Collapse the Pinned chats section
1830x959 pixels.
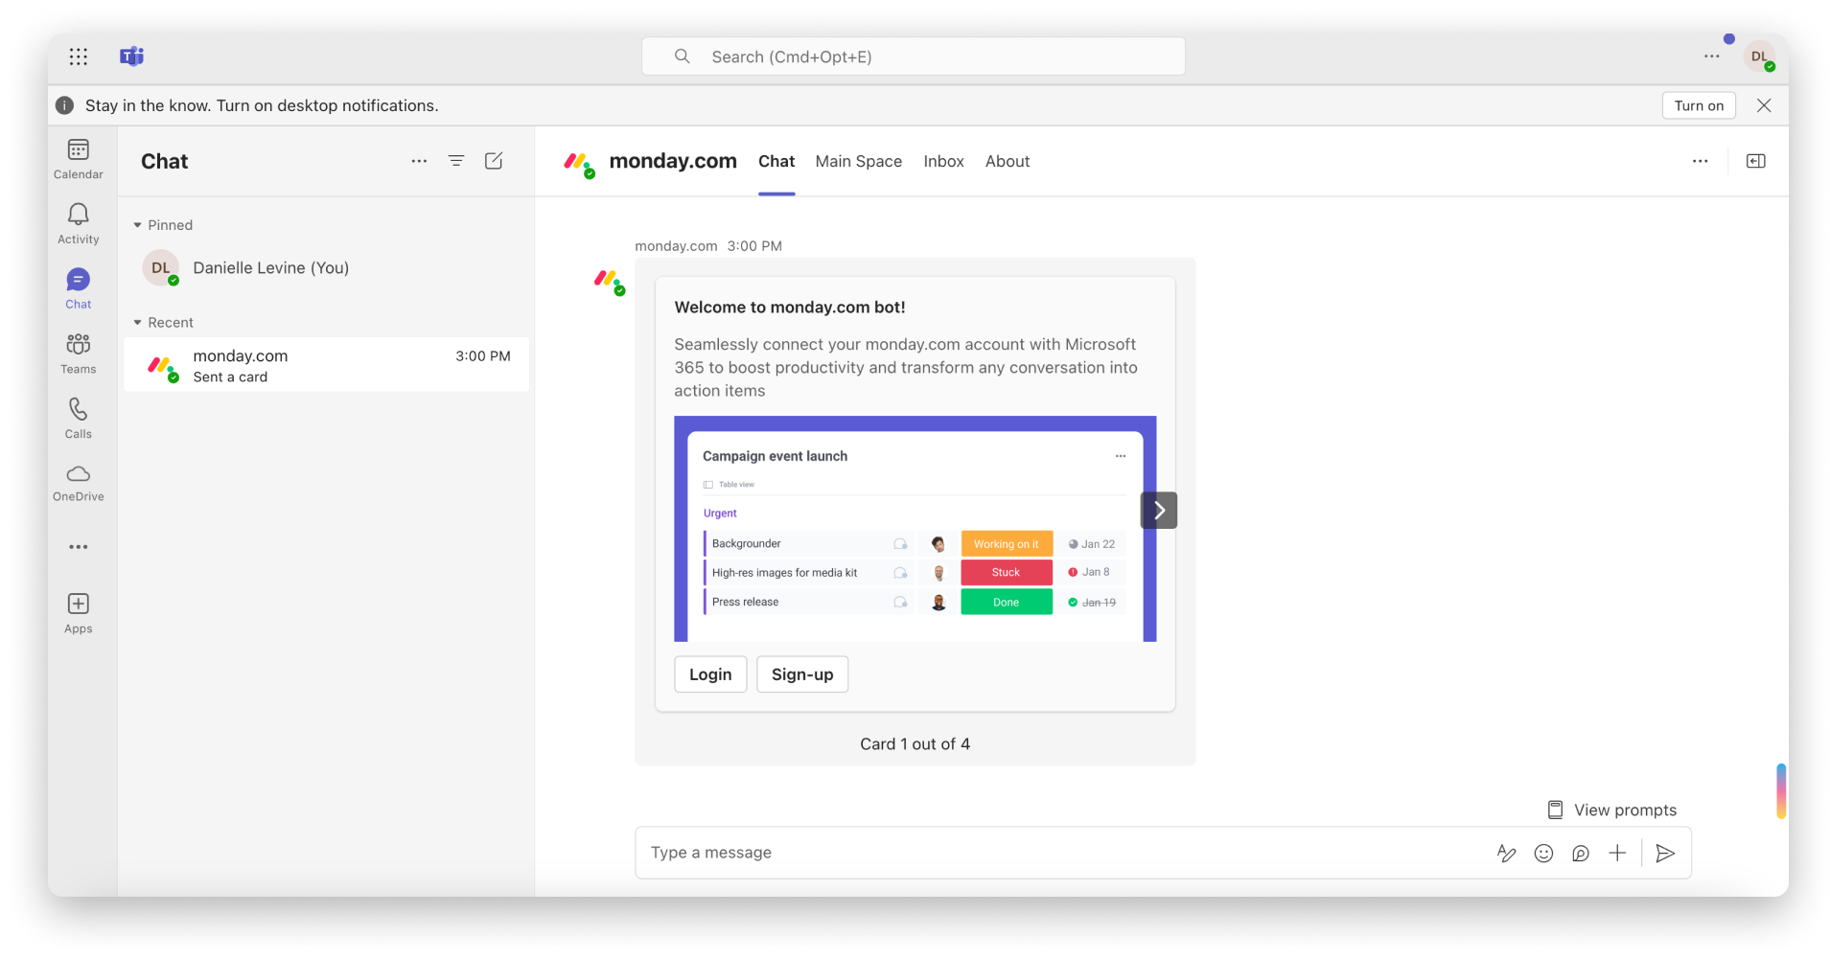[x=138, y=225]
